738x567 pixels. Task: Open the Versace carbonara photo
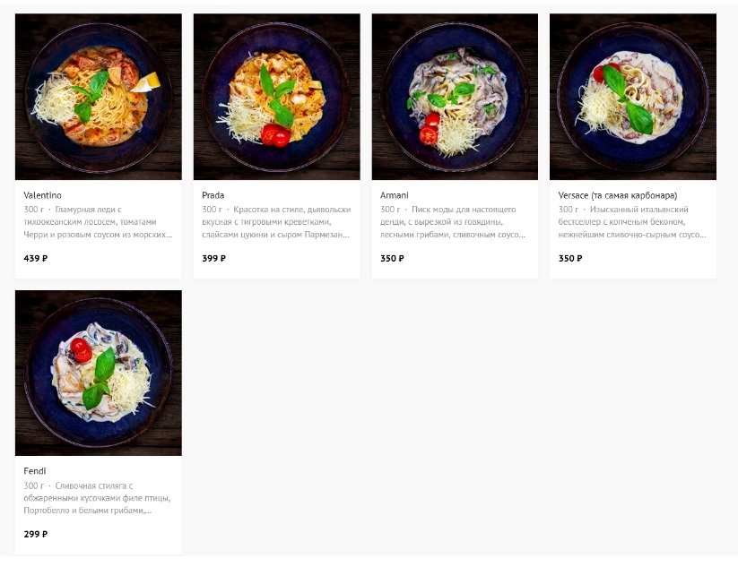click(633, 97)
